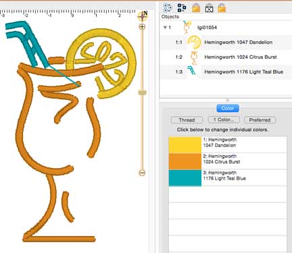Adjust the zoom slider handle
Image resolution: width=292 pixels, height=253 pixels.
point(142,92)
